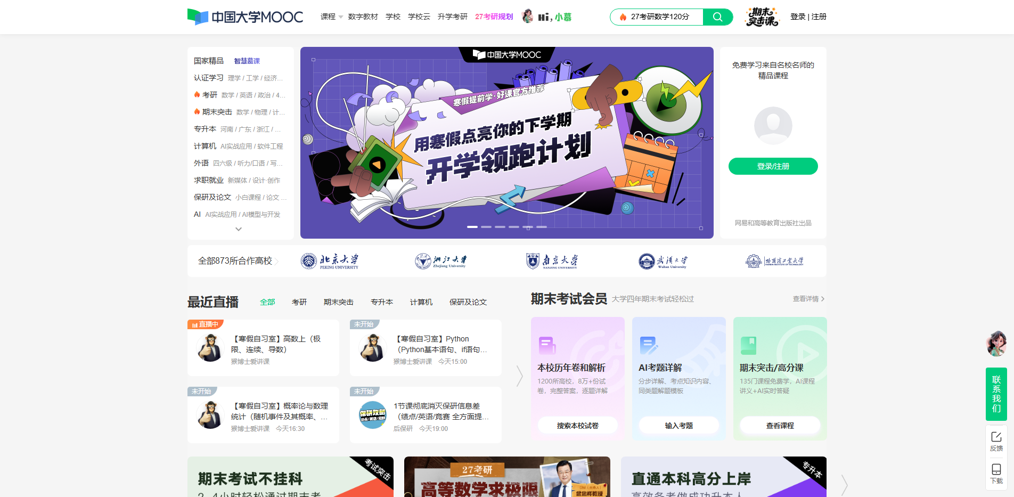Select the 计算机 live filter
This screenshot has height=497, width=1014.
coord(421,302)
